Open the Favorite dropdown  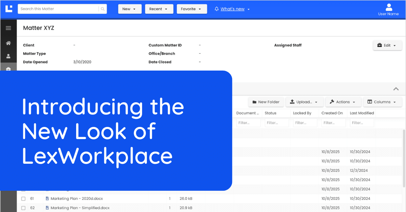click(191, 9)
